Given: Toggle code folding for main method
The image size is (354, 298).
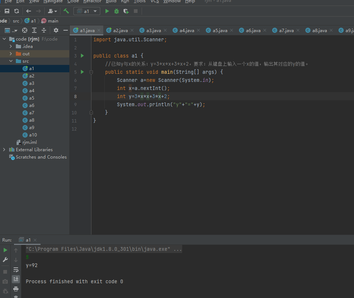Looking at the screenshot, I should pyautogui.click(x=91, y=72).
